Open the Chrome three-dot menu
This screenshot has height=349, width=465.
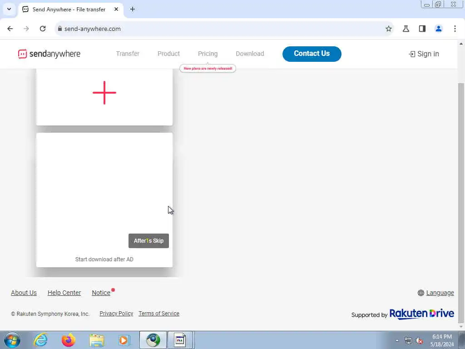[x=455, y=29]
